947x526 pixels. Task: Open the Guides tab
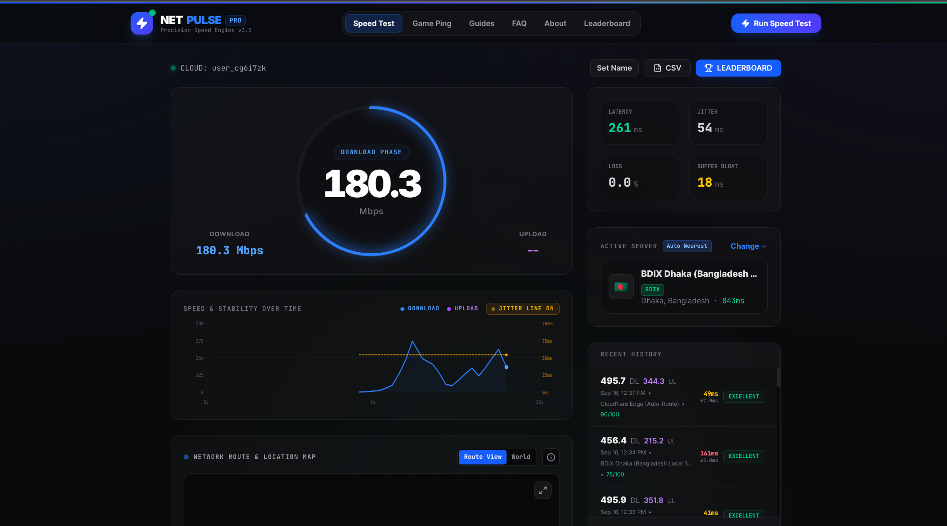tap(482, 24)
